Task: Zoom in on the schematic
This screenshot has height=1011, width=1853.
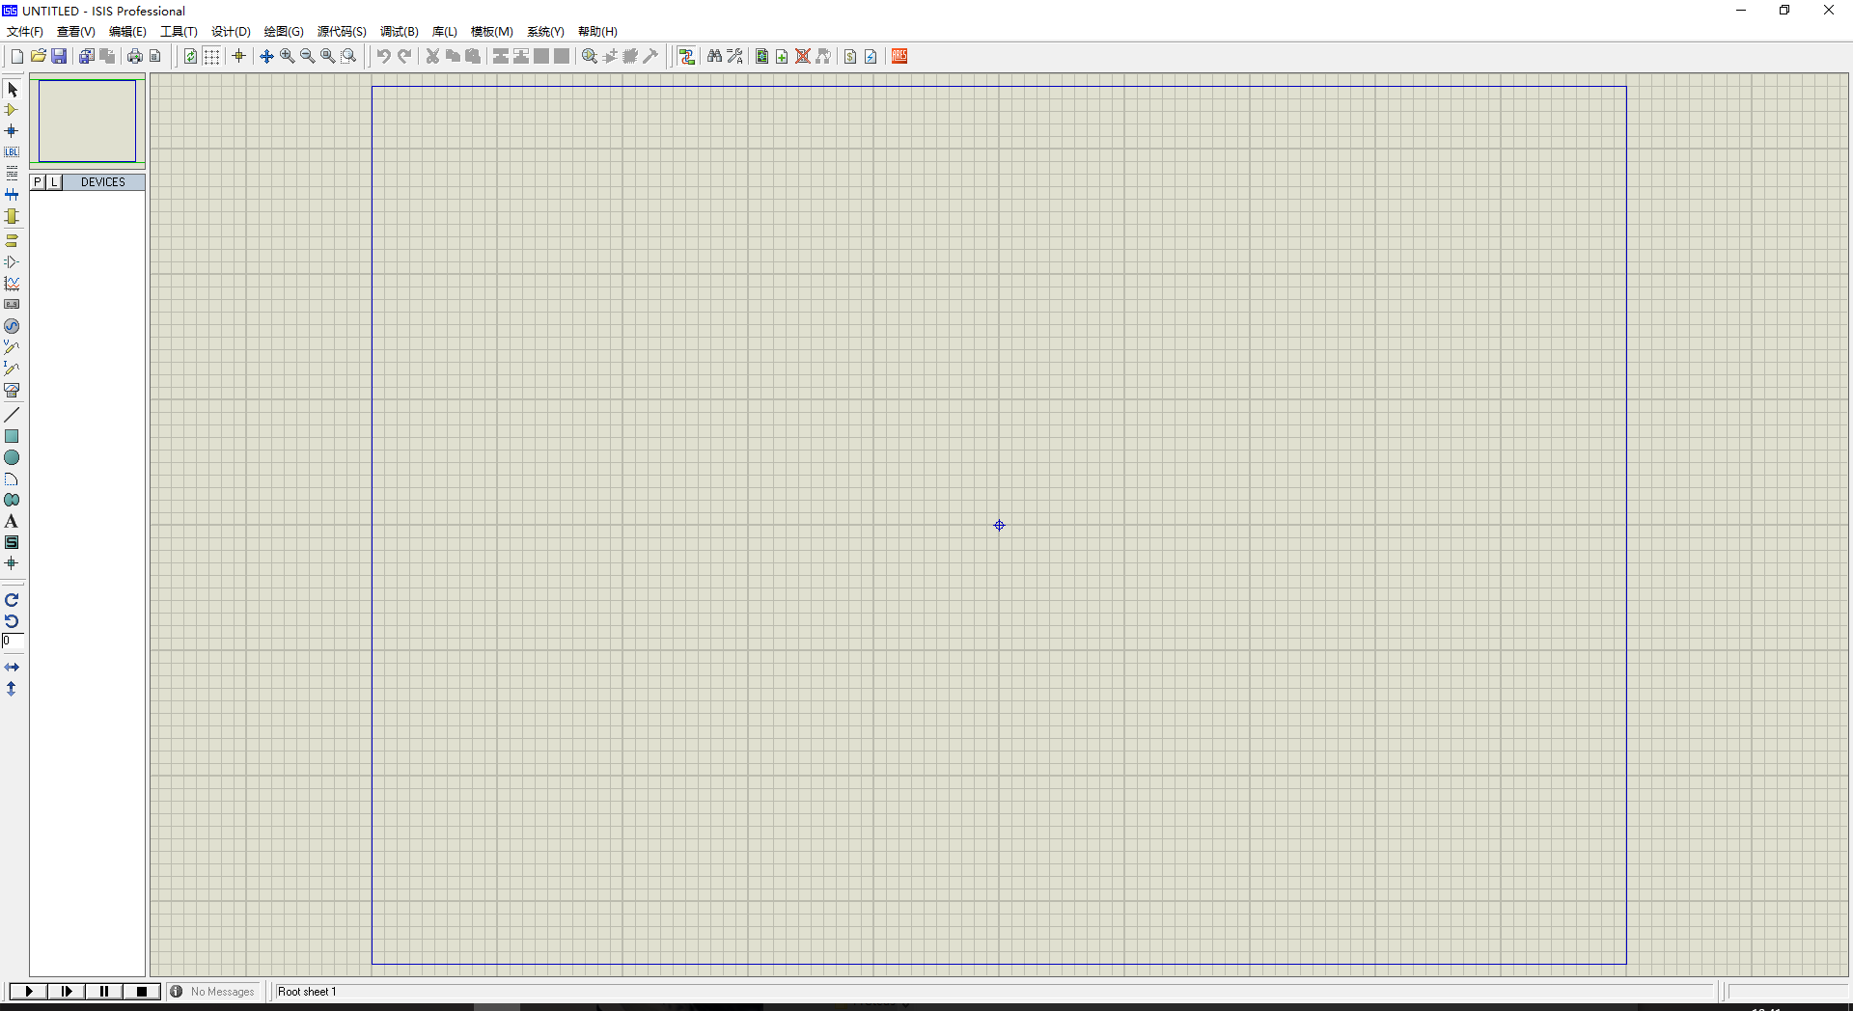Action: [x=288, y=56]
